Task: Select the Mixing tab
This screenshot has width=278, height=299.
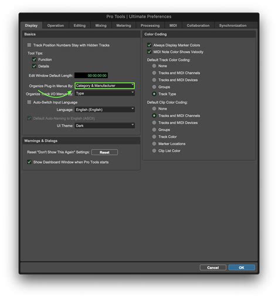Action: 101,25
